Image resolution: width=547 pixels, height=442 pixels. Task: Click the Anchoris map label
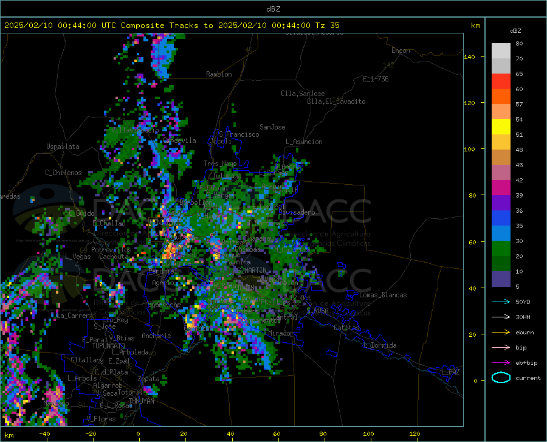click(x=156, y=336)
